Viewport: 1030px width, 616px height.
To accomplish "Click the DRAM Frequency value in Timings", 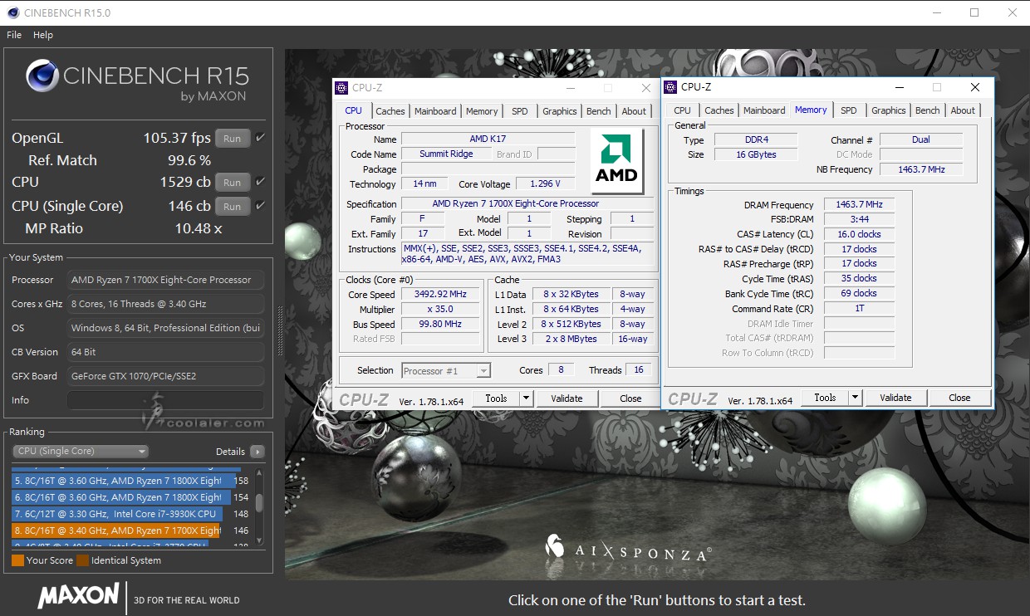I will point(860,205).
